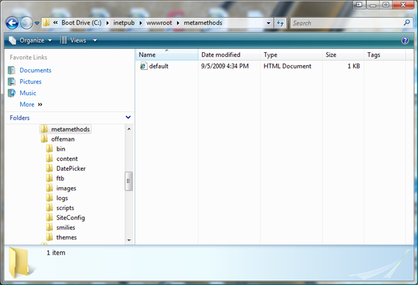Sort by the Name column header
418x285 pixels.
pos(167,55)
